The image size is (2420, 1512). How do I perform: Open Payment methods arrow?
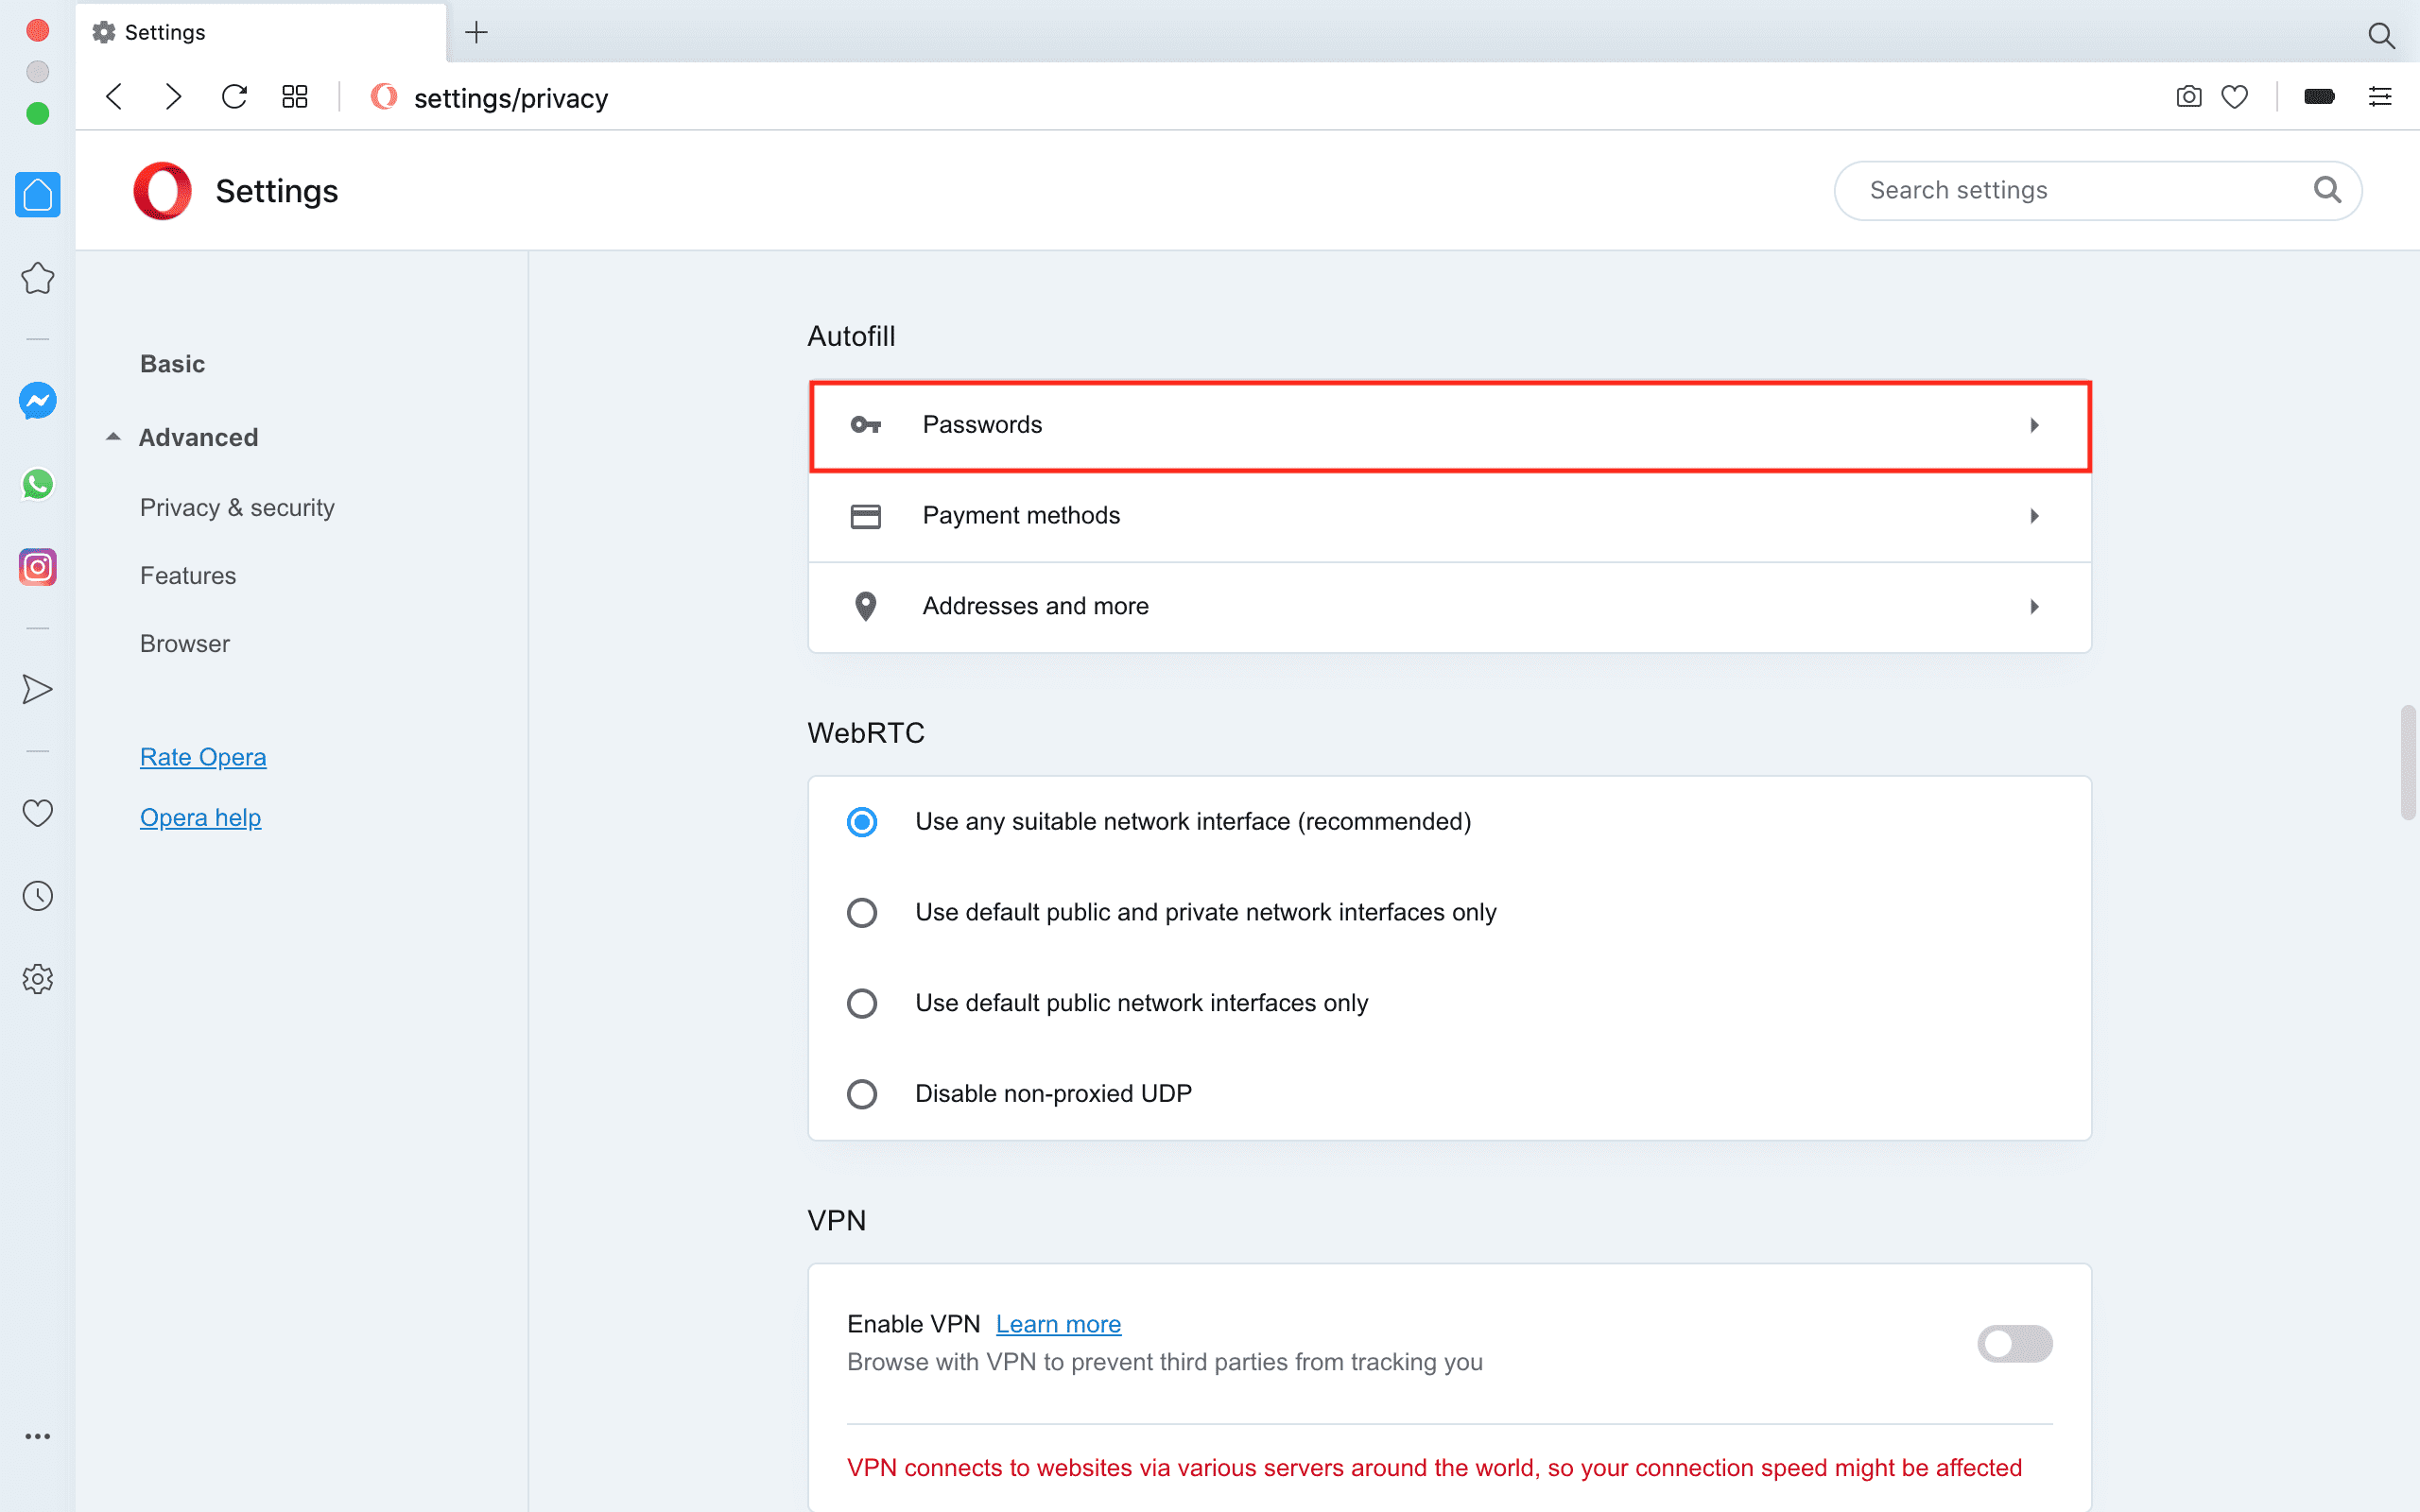click(2034, 516)
